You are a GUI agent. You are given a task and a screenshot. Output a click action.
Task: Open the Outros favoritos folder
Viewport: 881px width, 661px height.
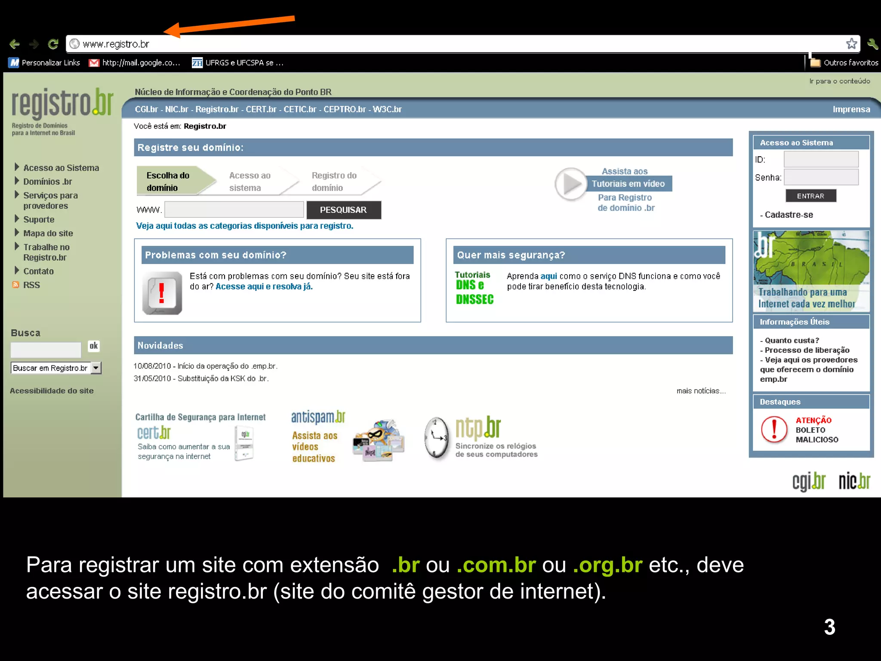(x=844, y=63)
